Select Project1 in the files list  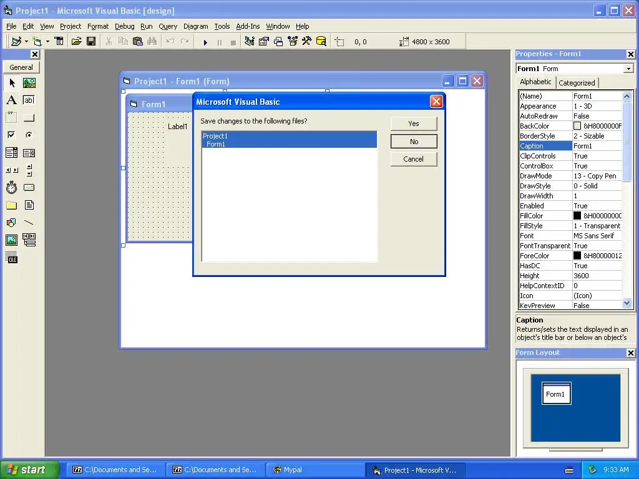point(290,136)
